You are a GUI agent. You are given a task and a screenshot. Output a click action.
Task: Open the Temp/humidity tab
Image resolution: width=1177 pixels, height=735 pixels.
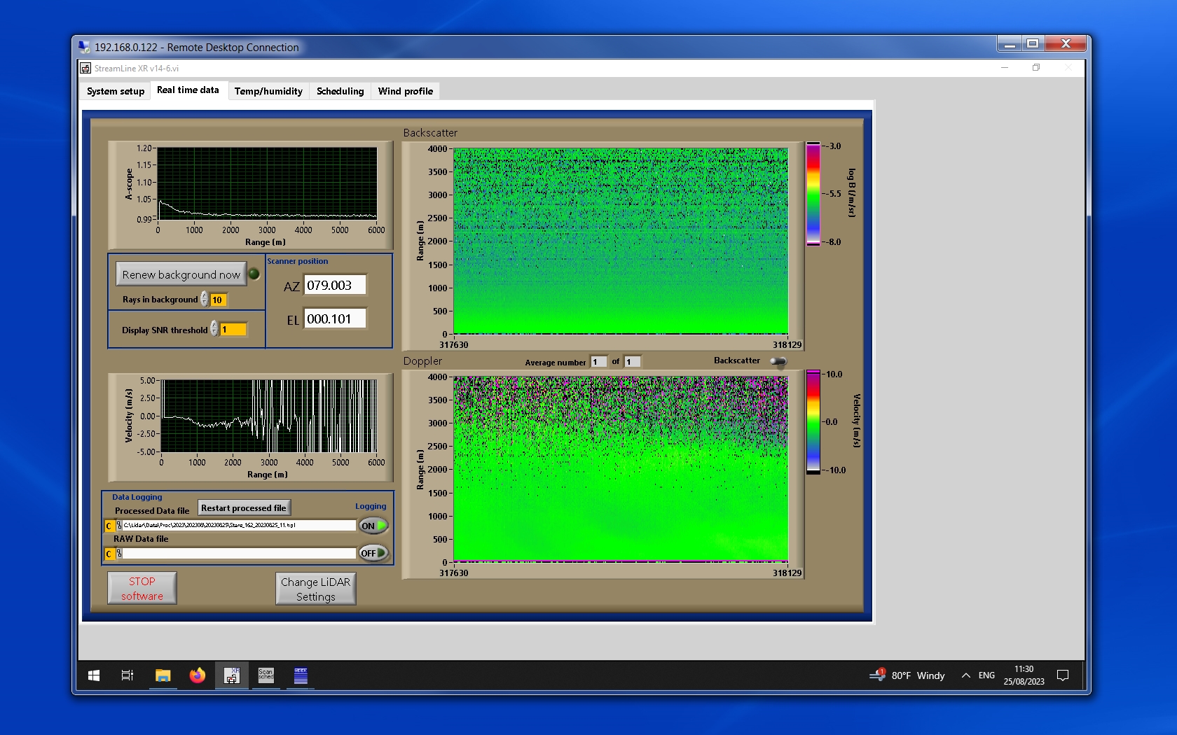[x=268, y=91]
